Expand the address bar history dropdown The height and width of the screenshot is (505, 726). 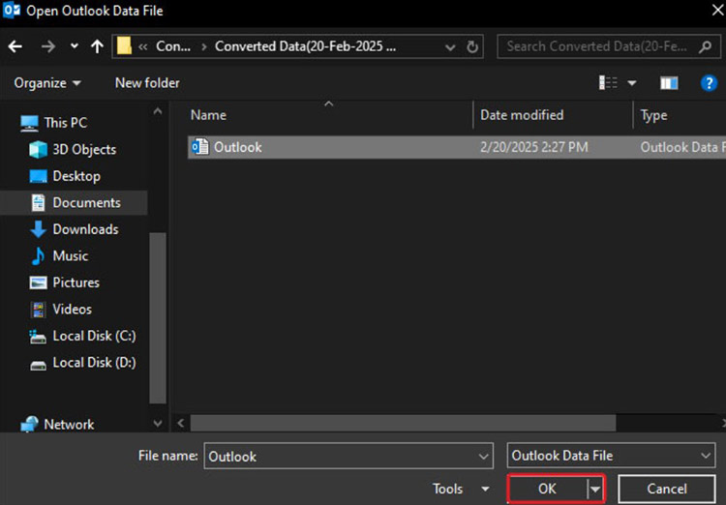click(x=449, y=46)
